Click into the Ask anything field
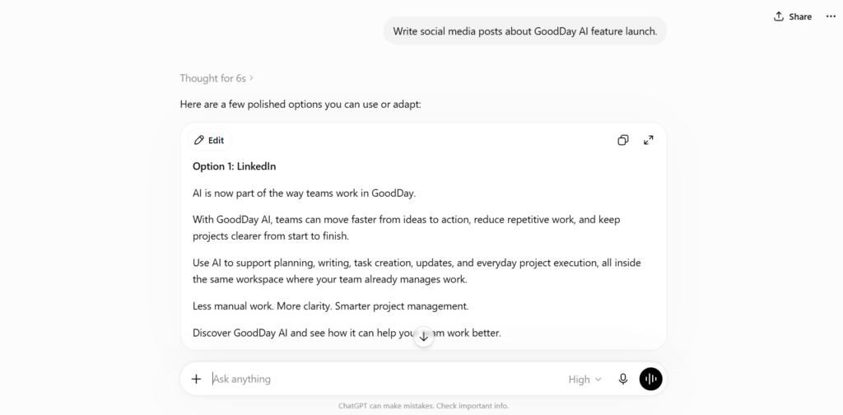 click(x=386, y=379)
